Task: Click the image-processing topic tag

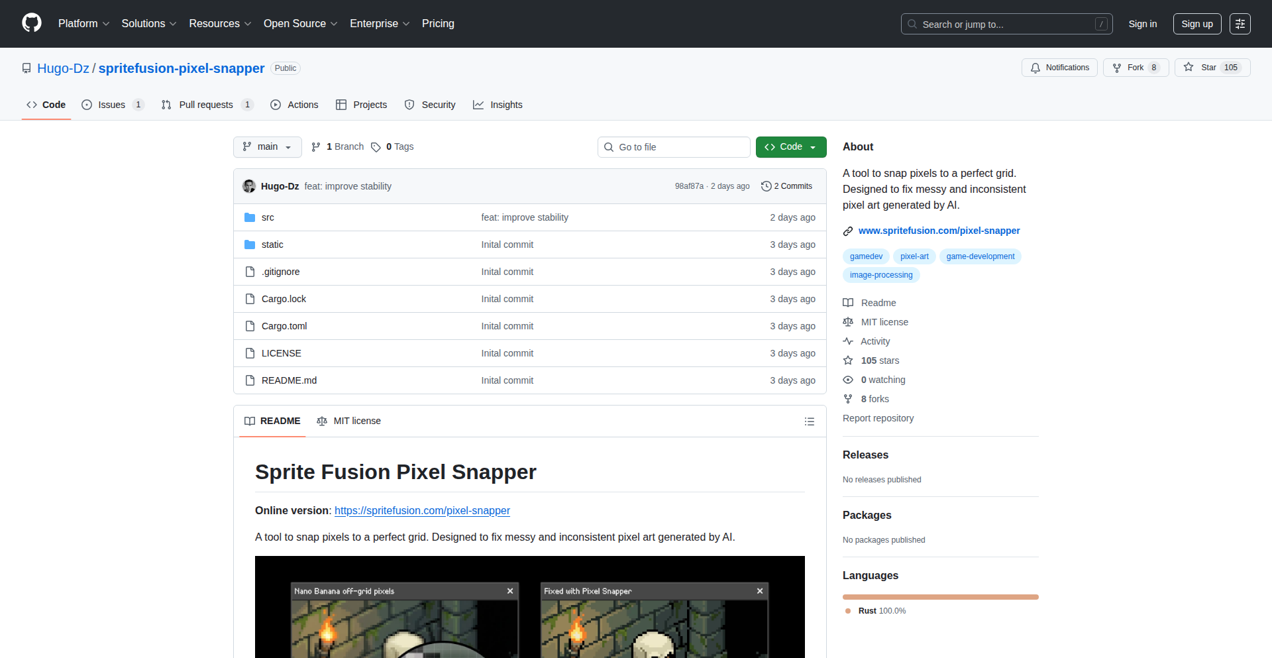Action: (881, 275)
